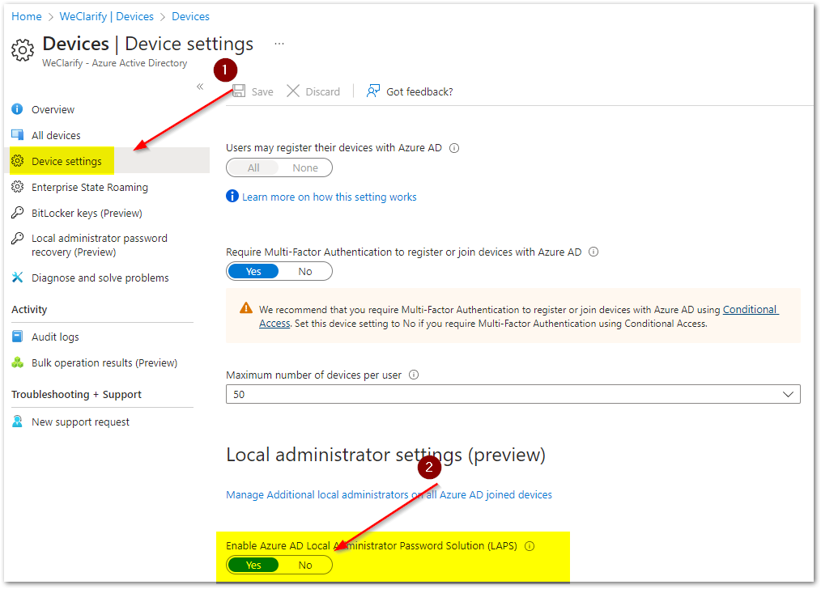Open Maximum number of devices per user dropdown
The height and width of the screenshot is (589, 821).
pos(513,394)
